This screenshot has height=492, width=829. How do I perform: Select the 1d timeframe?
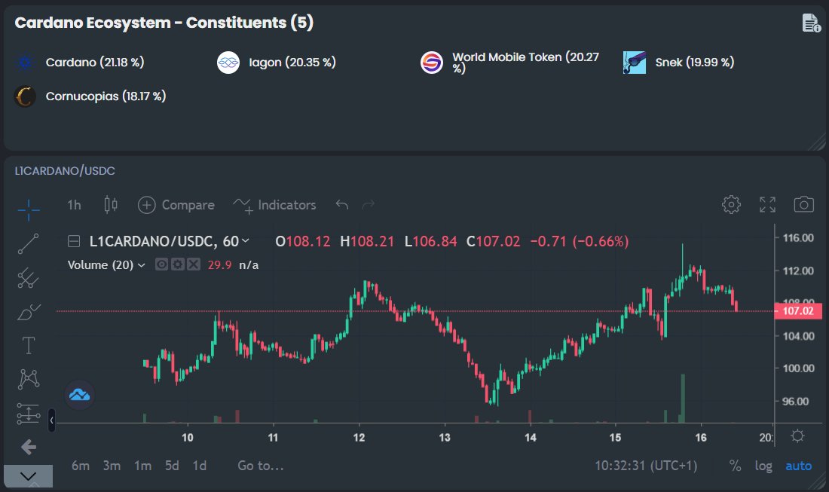[200, 466]
